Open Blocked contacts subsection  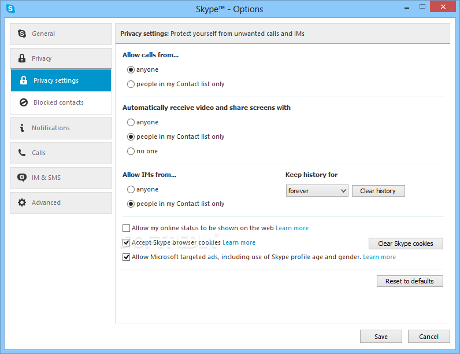[61, 102]
